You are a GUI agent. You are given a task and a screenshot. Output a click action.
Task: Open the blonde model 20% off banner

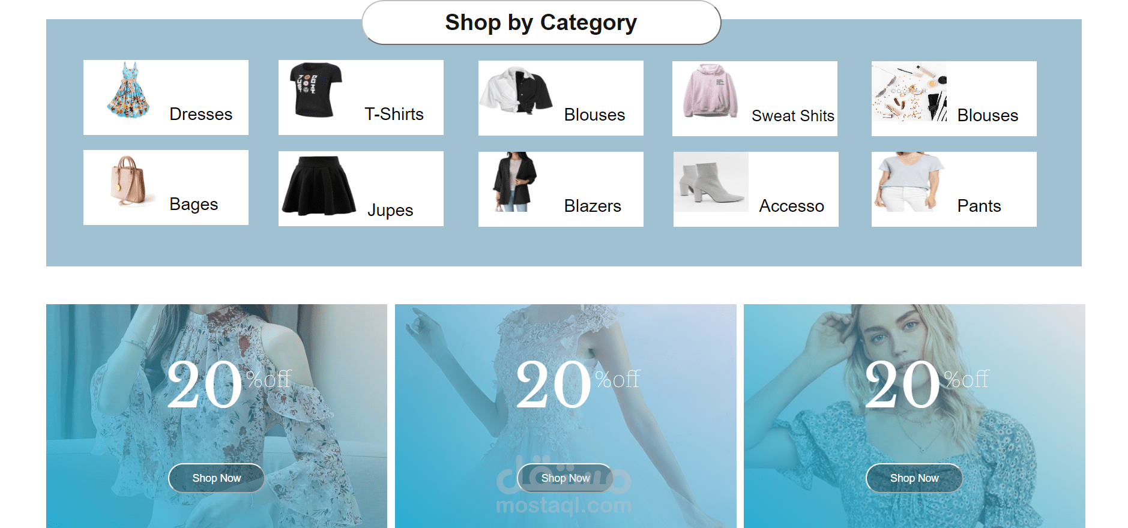click(x=914, y=416)
